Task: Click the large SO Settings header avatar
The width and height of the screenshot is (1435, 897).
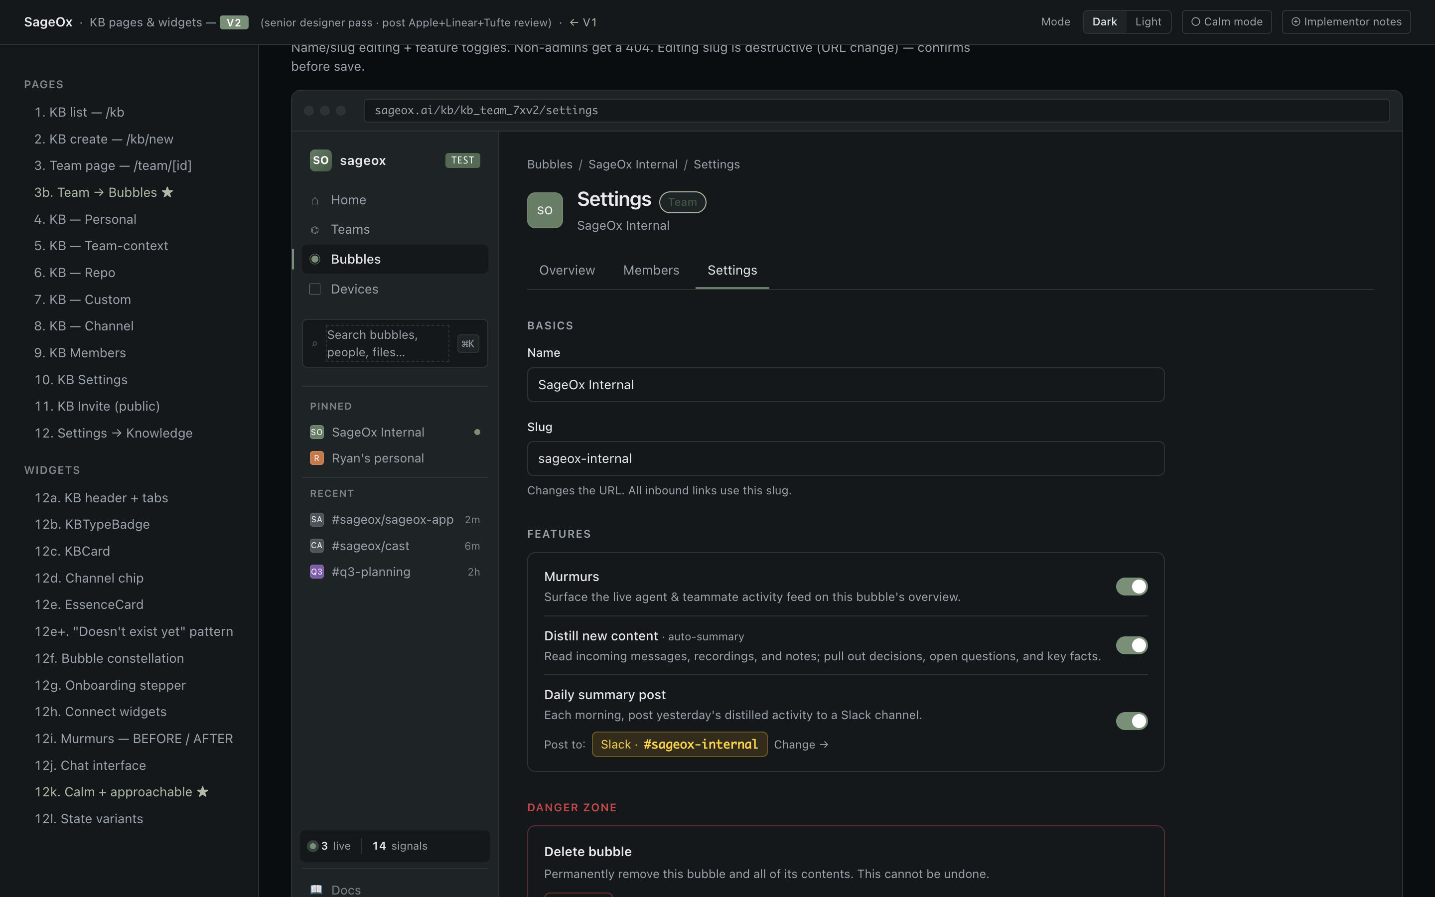Action: click(545, 210)
